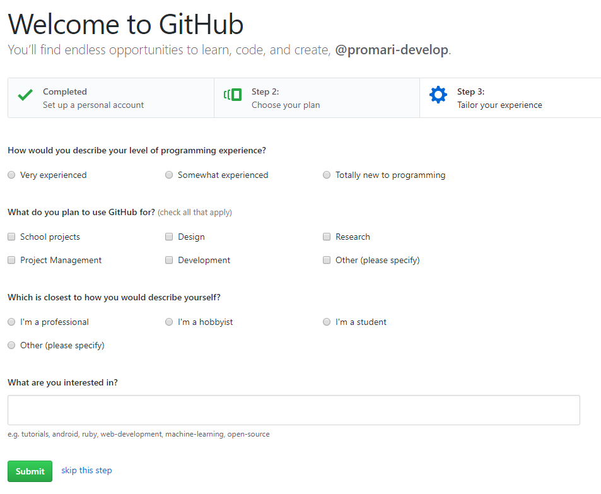
Task: Select the Very experienced radio button
Action: (11, 175)
